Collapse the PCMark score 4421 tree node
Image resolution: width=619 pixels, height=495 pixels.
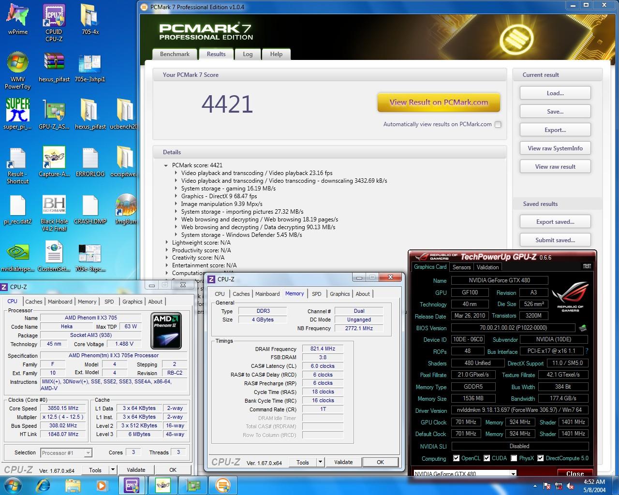point(166,165)
